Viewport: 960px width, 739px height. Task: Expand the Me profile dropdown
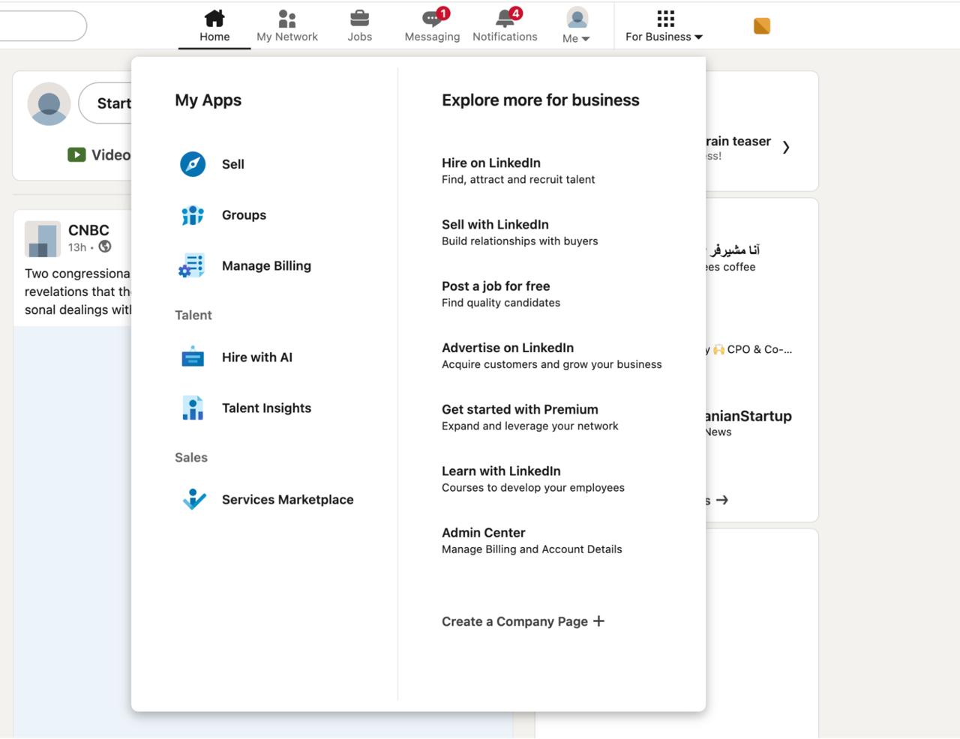(x=576, y=26)
